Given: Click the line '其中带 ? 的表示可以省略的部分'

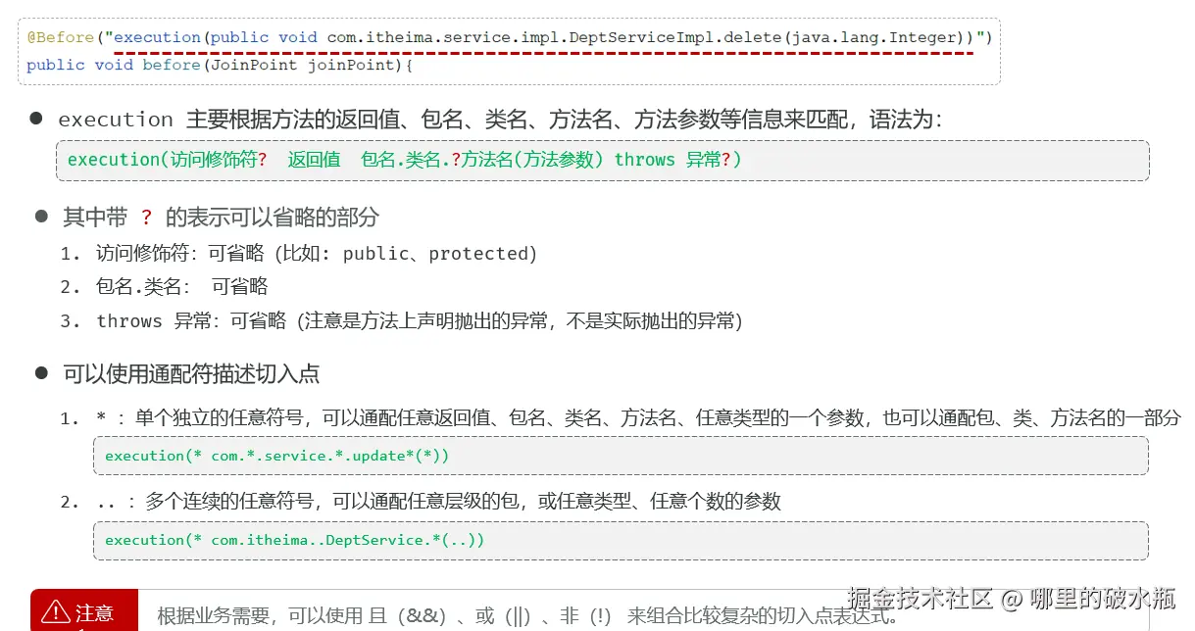Looking at the screenshot, I should [x=221, y=217].
